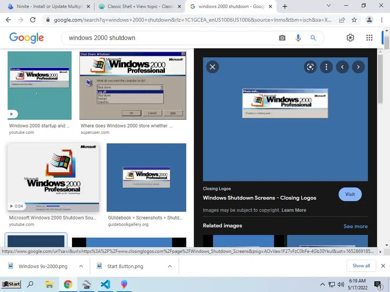Click Chrome icon in taskbar
Image resolution: width=390 pixels, height=292 pixels.
coord(68,284)
